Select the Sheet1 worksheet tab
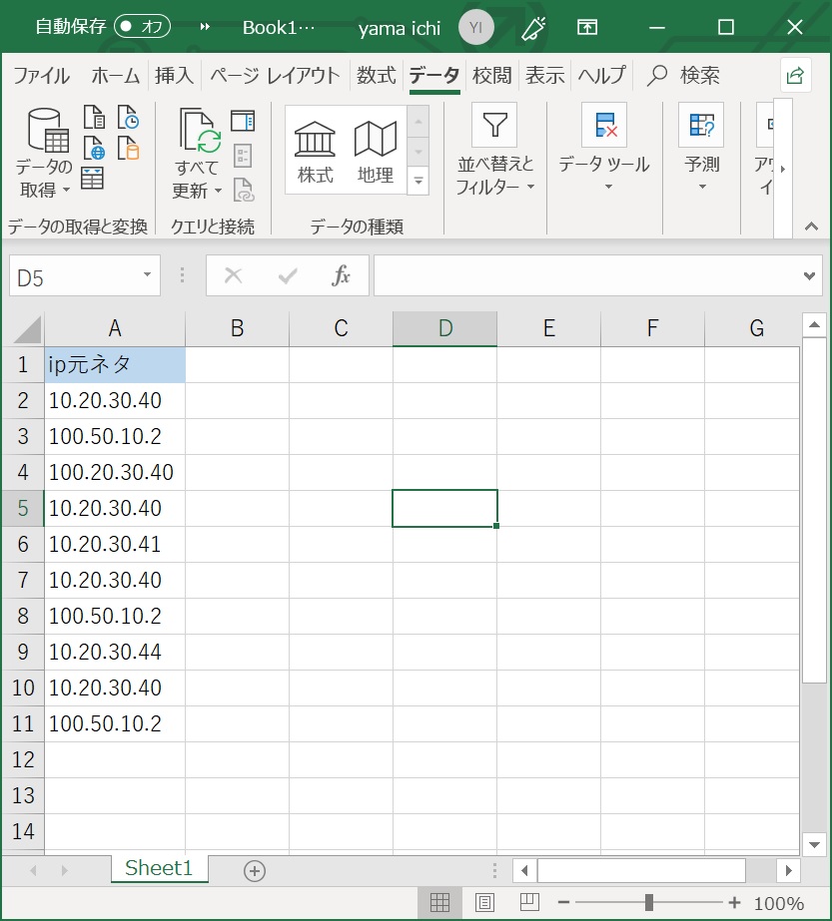Image resolution: width=832 pixels, height=921 pixels. coord(159,868)
